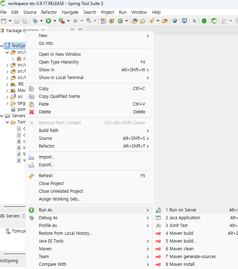Screen dimensions: 238x269
Task: Click the Spring leaf toolbar icon
Action: pos(214,21)
